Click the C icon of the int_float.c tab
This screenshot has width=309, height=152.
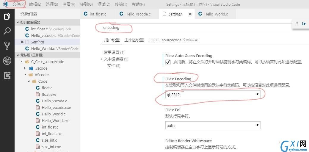pyautogui.click(x=86, y=14)
